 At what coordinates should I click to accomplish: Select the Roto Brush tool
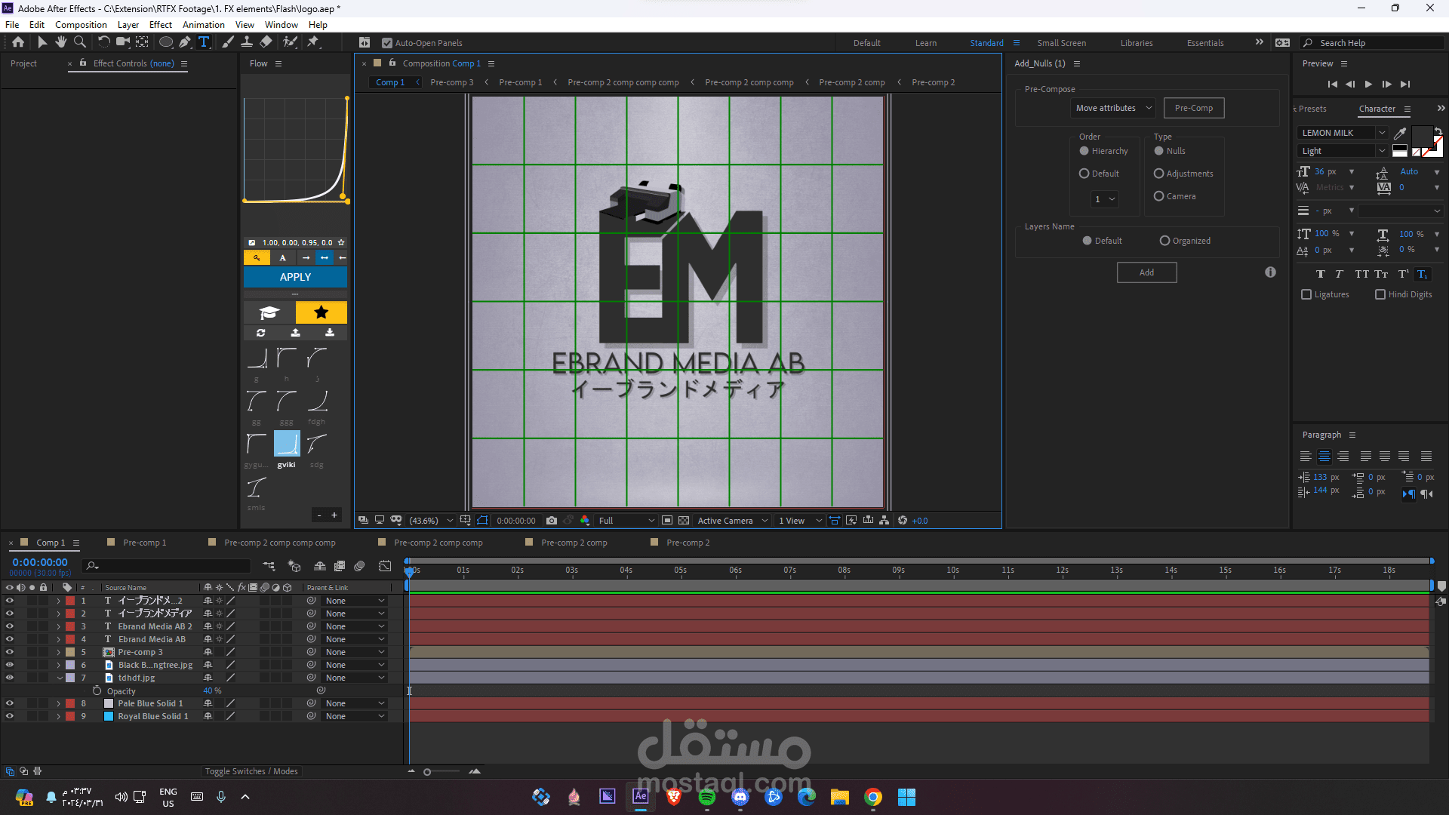tap(290, 42)
